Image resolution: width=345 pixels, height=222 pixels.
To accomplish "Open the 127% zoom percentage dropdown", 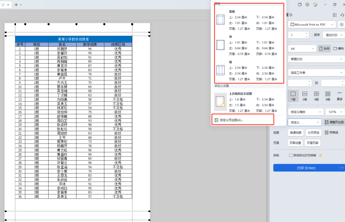I will tap(335, 112).
